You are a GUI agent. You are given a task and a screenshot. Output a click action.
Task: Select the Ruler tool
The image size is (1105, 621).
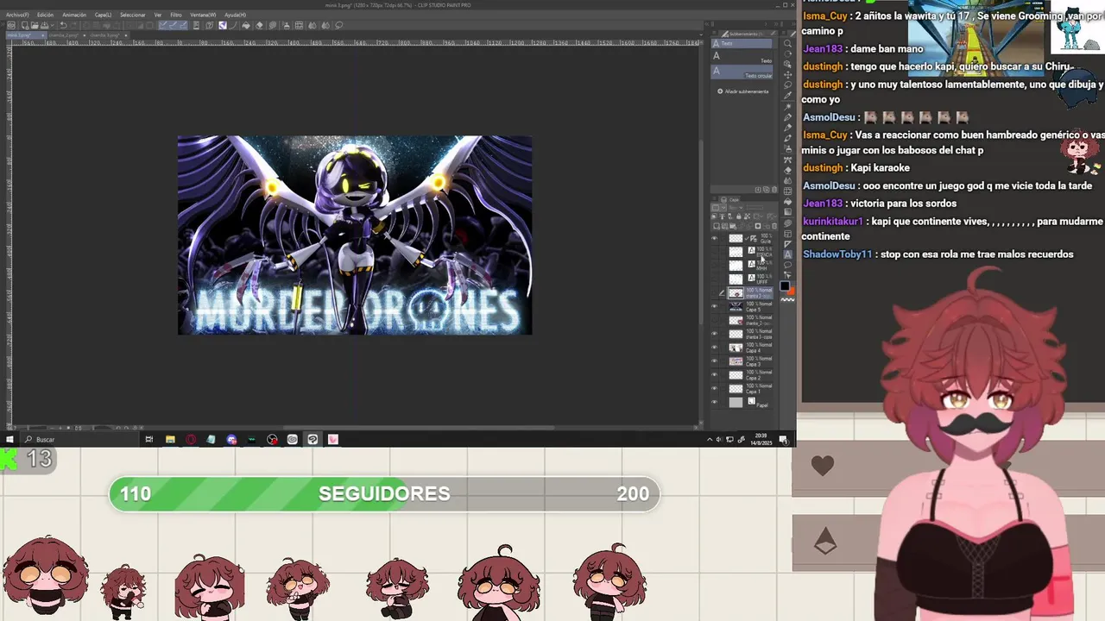click(x=787, y=244)
